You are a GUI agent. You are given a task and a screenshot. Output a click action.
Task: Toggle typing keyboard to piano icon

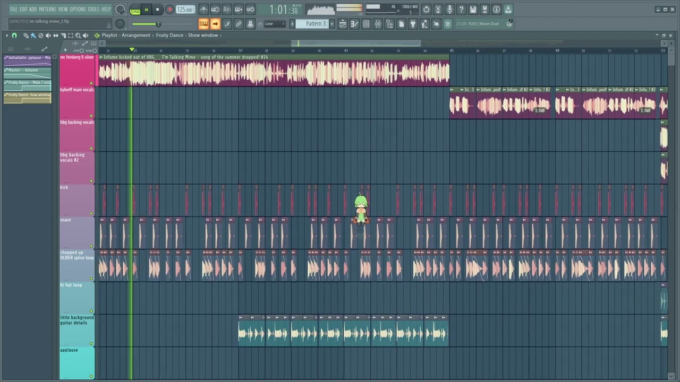tap(203, 24)
